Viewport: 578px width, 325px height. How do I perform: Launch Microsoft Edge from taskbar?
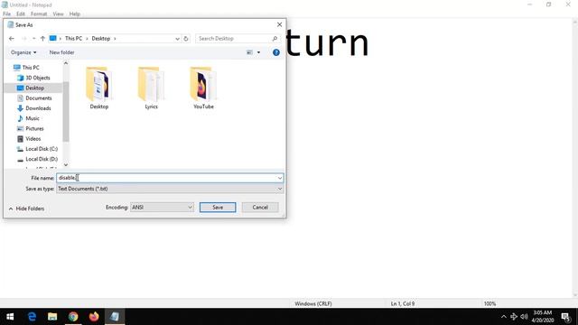tap(33, 317)
